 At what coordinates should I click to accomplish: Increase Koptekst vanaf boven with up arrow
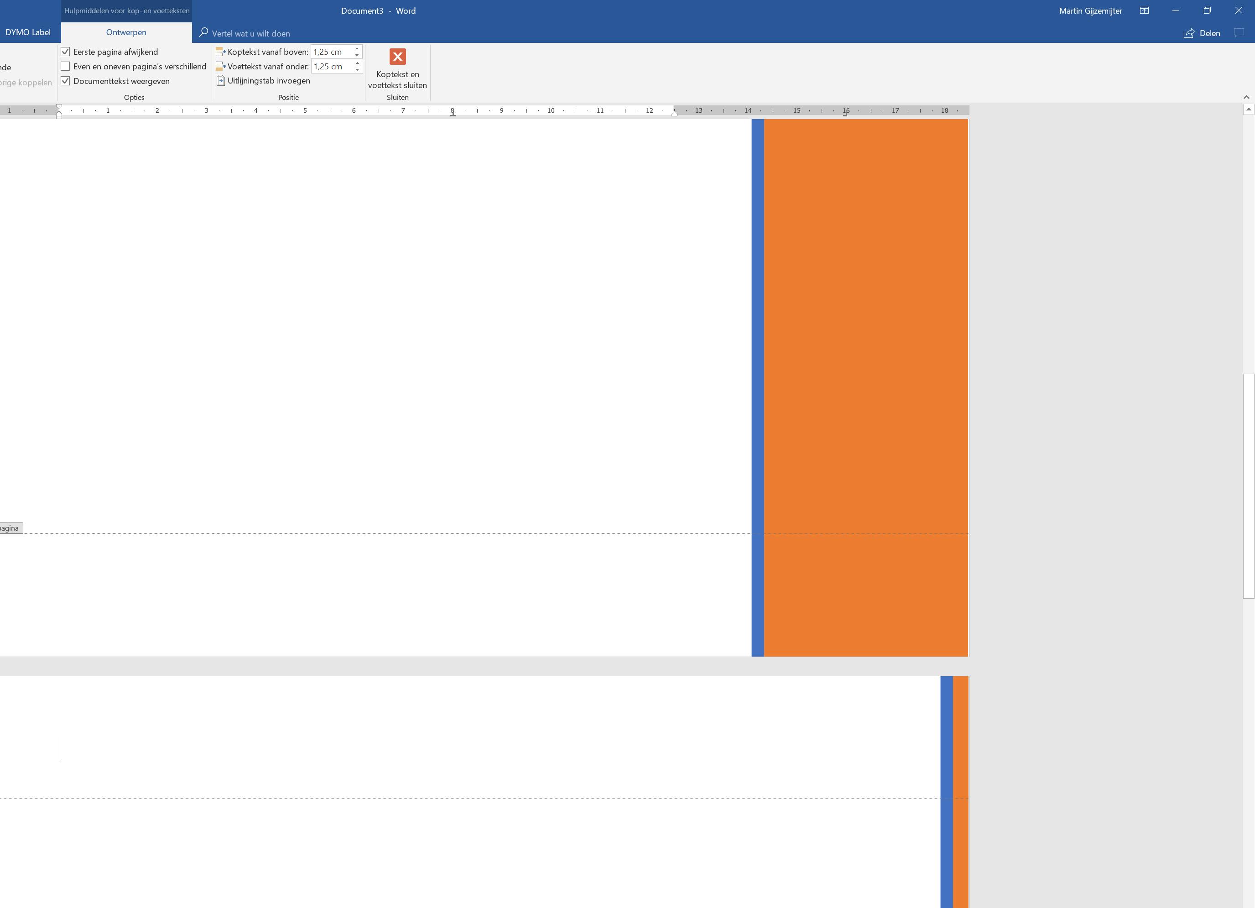[357, 49]
